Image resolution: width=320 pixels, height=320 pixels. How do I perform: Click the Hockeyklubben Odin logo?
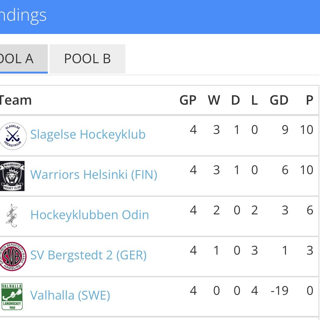click(x=12, y=215)
